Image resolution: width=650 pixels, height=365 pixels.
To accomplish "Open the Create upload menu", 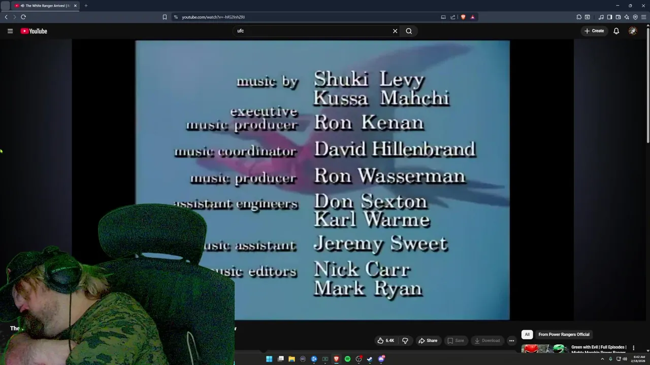I will [x=594, y=31].
